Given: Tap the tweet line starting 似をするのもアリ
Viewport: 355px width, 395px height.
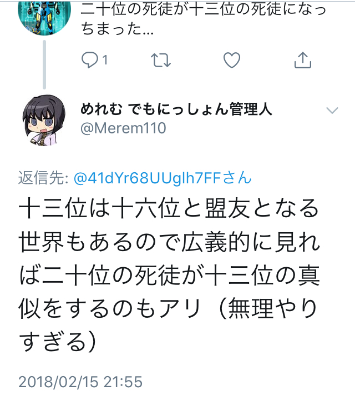Looking at the screenshot, I should click(168, 308).
